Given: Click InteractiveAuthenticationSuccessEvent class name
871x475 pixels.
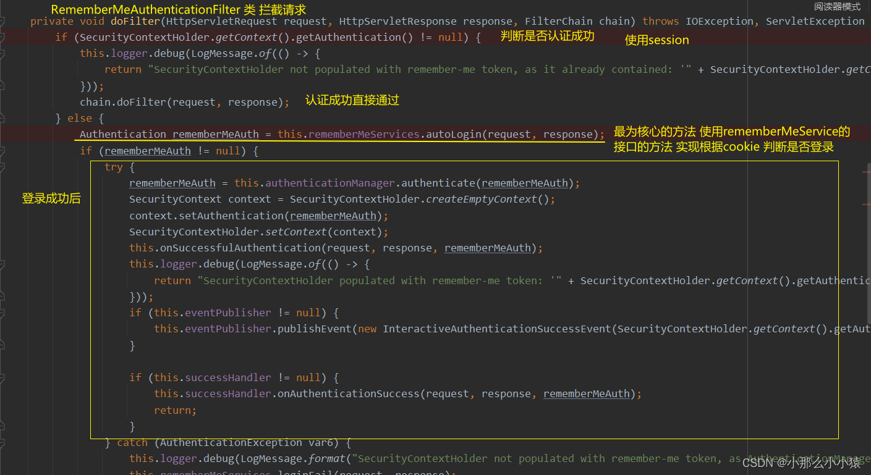Looking at the screenshot, I should [x=497, y=329].
